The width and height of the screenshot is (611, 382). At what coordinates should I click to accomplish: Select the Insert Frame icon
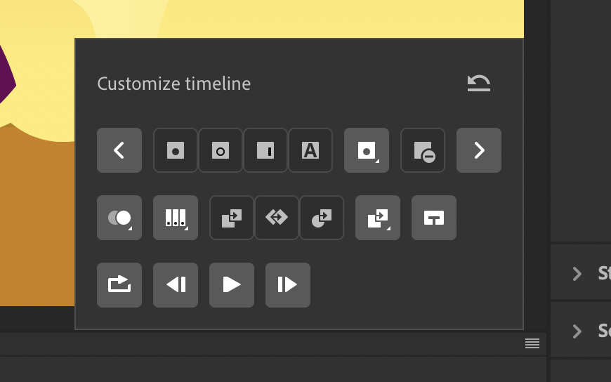pos(265,150)
